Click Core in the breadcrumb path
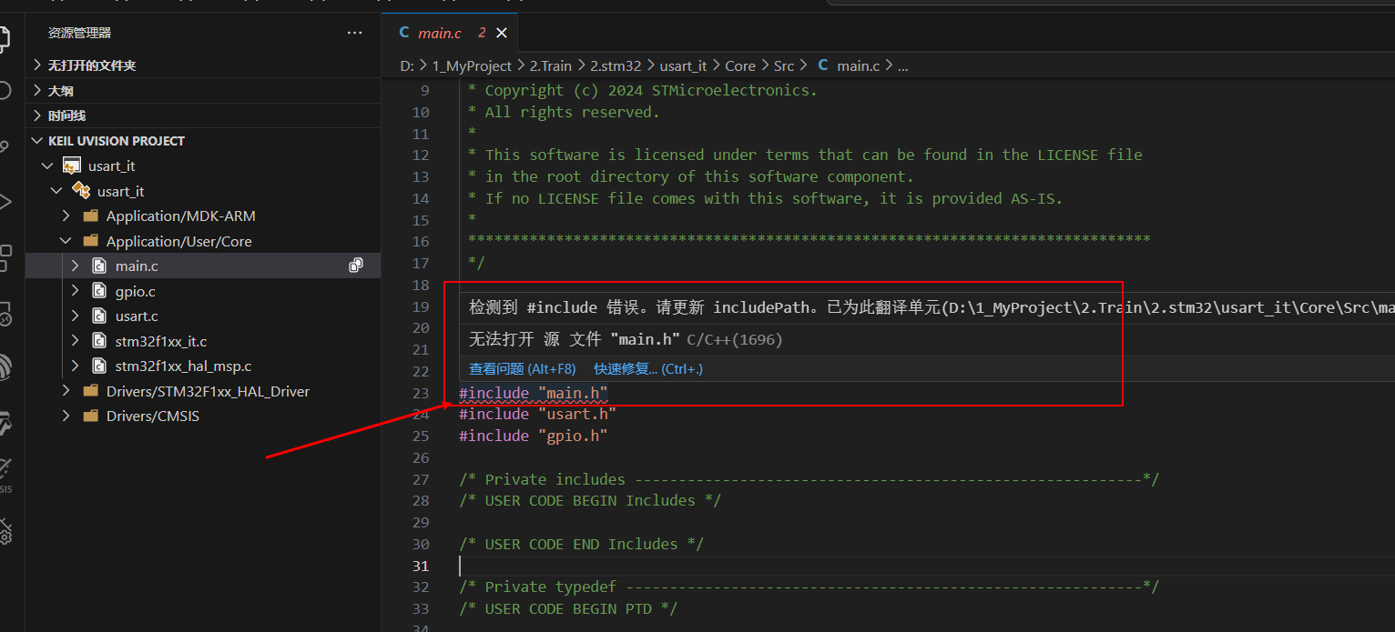The width and height of the screenshot is (1395, 632). tap(740, 65)
